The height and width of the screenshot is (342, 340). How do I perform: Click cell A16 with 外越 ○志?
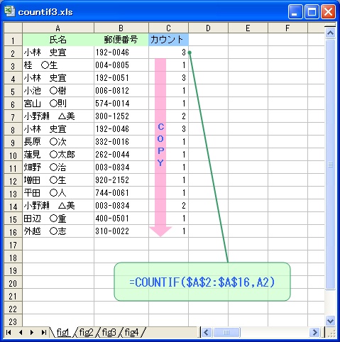[x=58, y=231]
